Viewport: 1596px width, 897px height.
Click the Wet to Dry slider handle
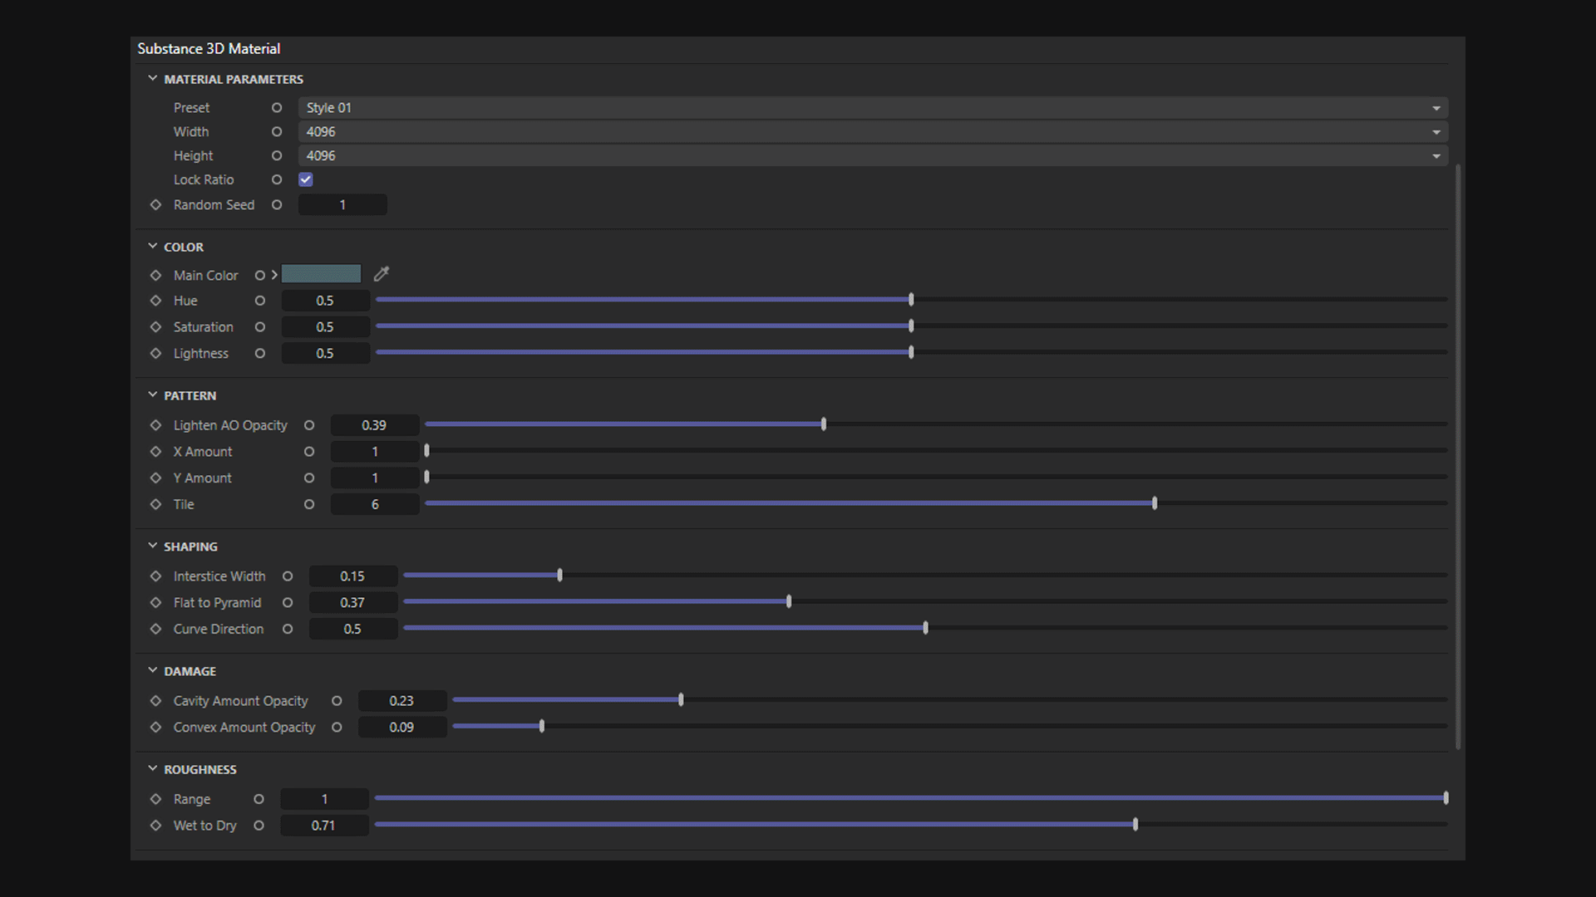coord(1135,824)
